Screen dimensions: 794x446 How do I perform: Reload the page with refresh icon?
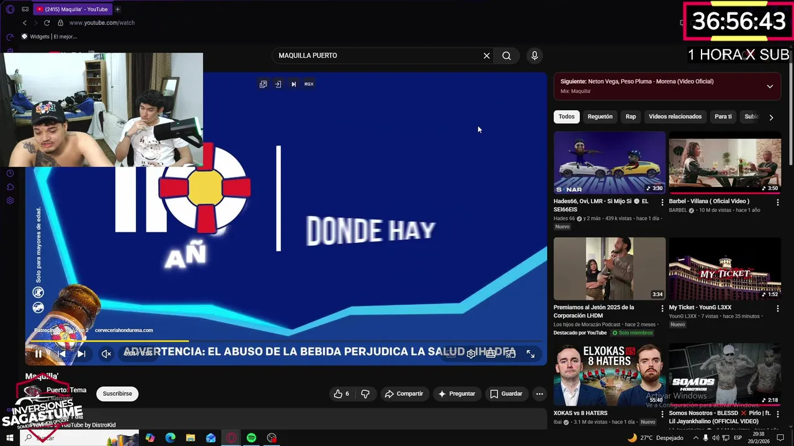tap(47, 23)
